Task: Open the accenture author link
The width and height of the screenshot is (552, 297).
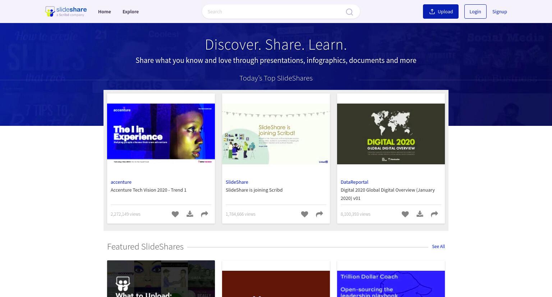Action: click(121, 182)
